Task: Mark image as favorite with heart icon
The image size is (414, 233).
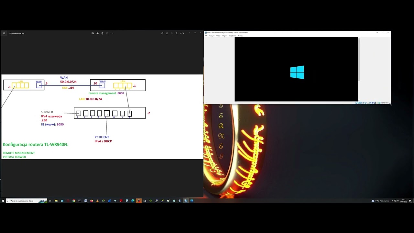Action: 107,33
